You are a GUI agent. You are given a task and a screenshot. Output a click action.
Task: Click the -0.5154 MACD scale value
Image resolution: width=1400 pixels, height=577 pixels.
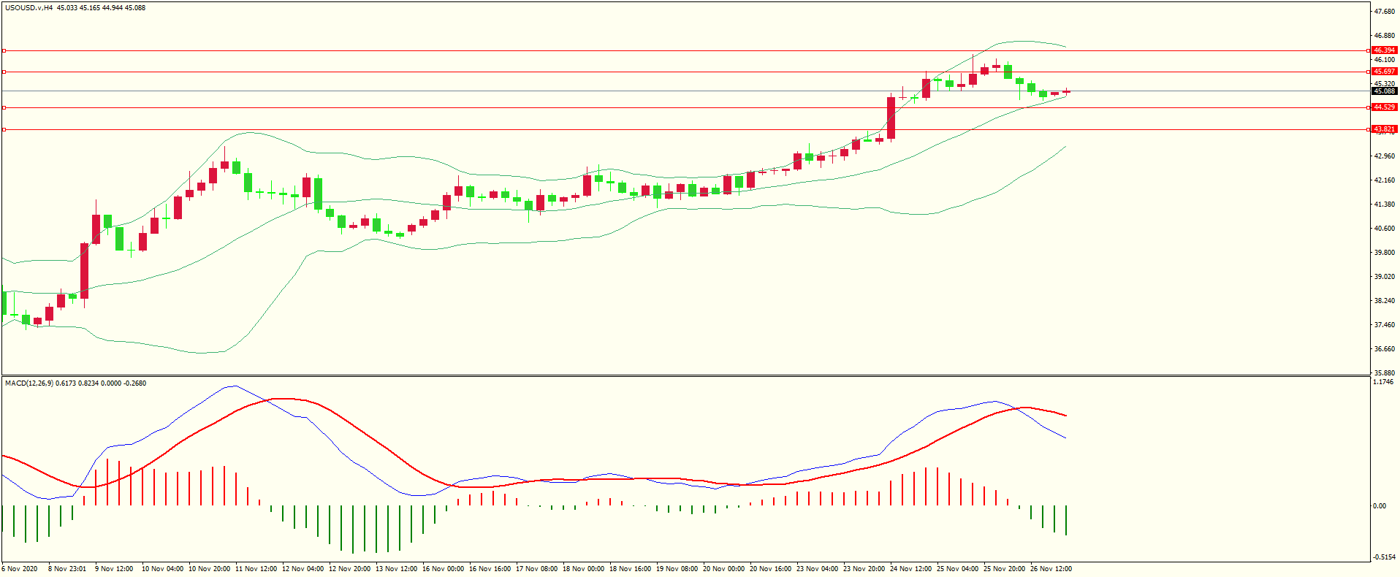click(x=1384, y=557)
